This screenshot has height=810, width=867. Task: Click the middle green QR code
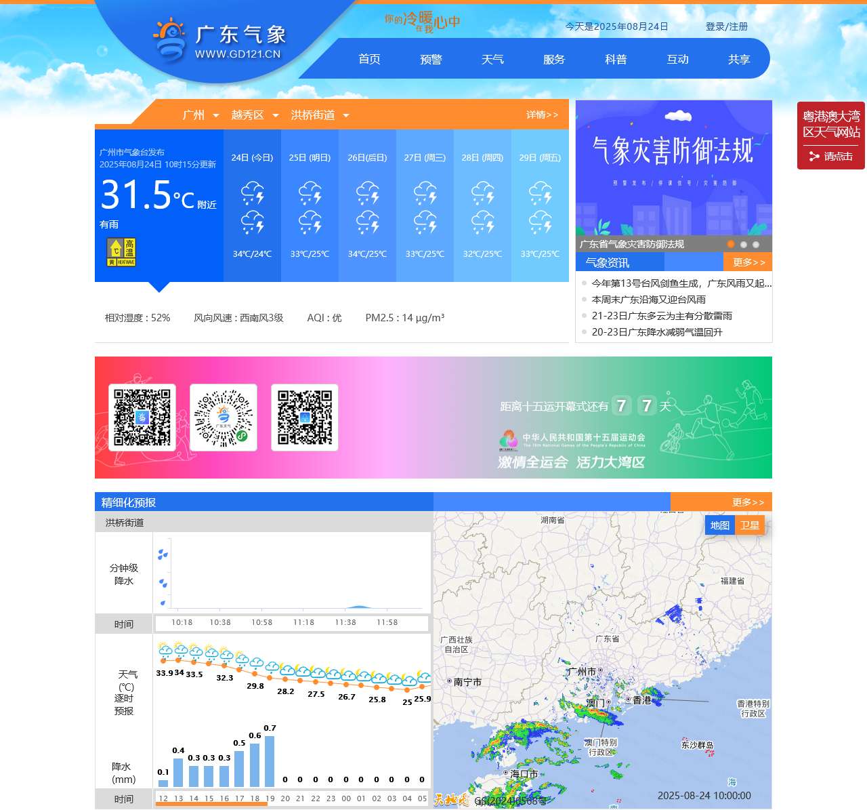224,417
